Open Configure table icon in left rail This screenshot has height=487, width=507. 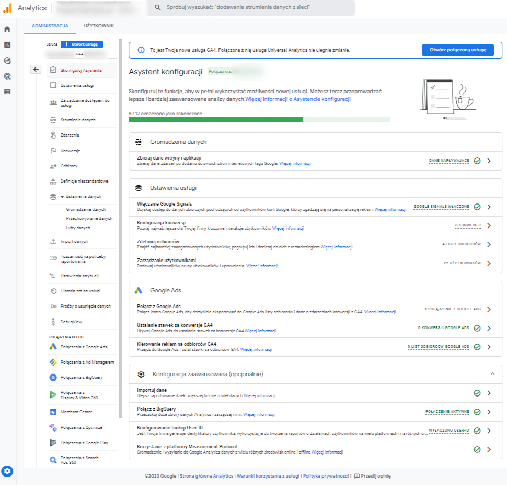point(7,92)
